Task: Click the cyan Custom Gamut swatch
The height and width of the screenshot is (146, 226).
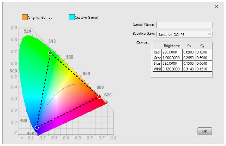Action: (72, 17)
